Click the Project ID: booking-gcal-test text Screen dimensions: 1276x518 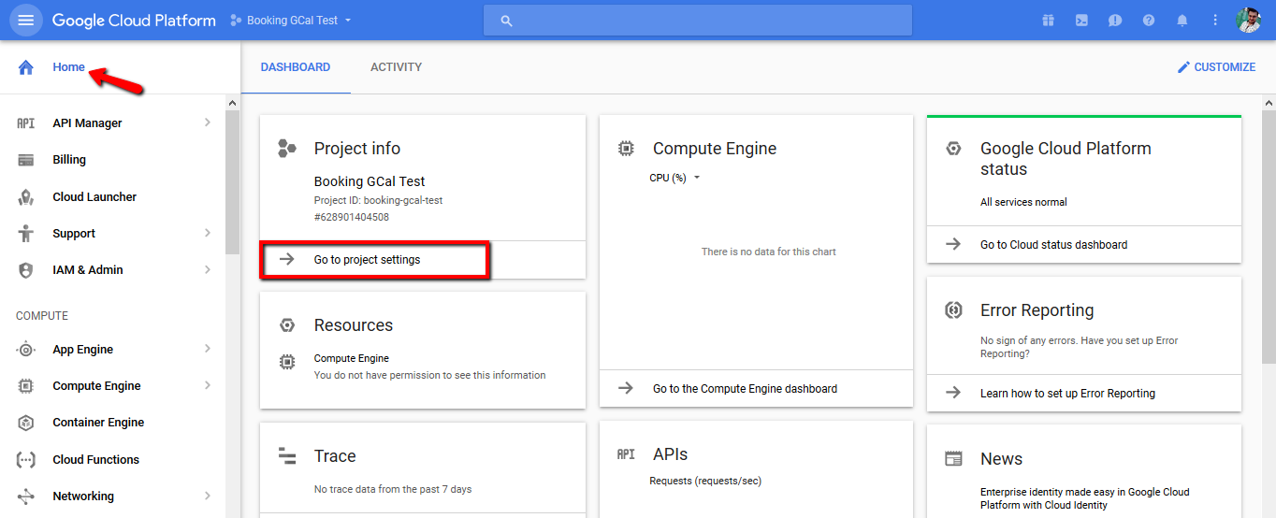click(378, 200)
